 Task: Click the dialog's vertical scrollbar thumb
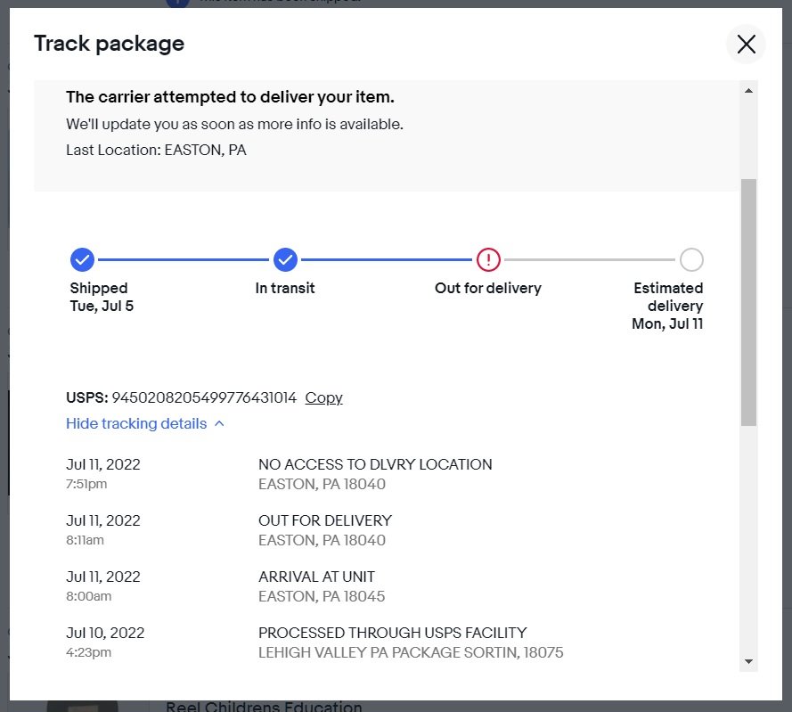(748, 301)
